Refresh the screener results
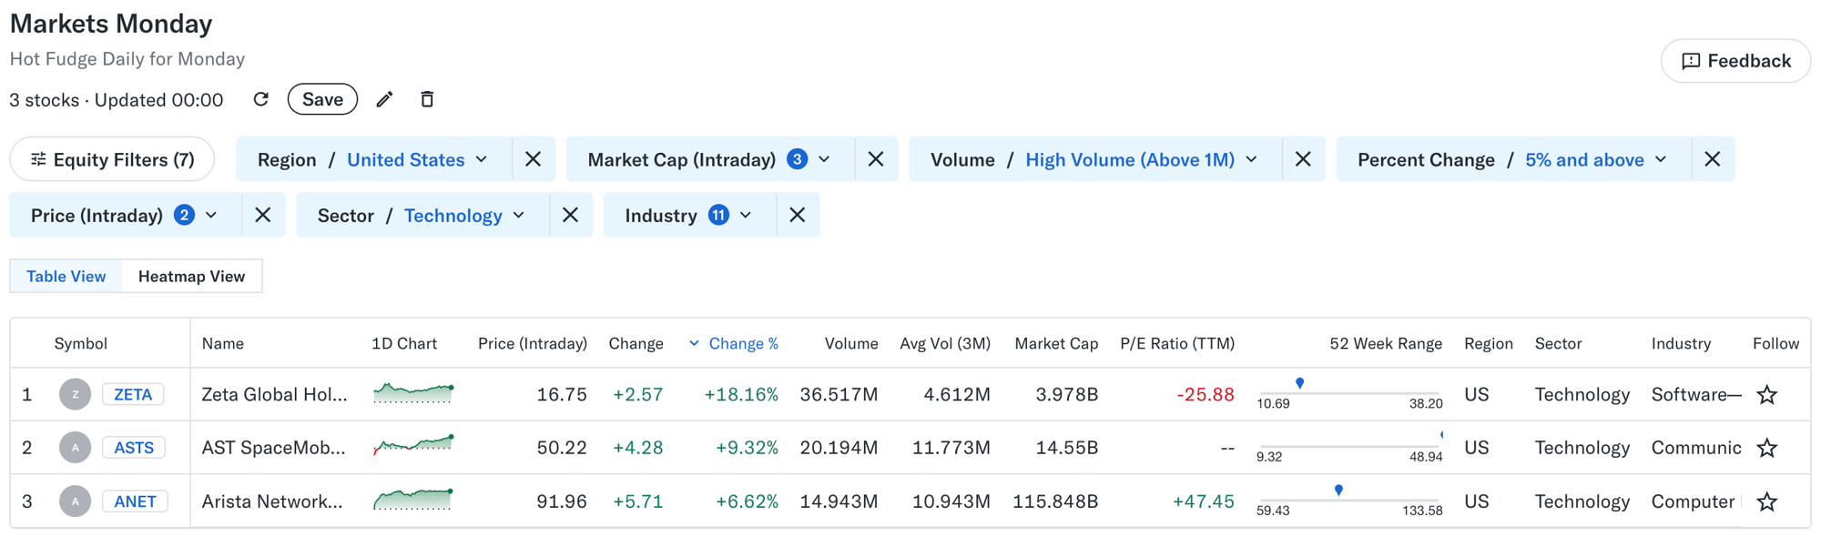 click(261, 99)
